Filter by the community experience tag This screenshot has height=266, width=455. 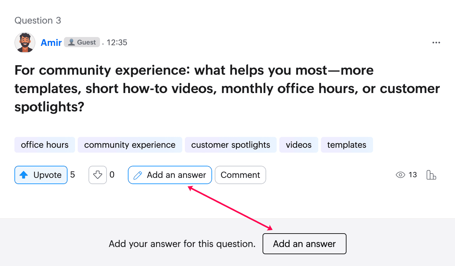tap(130, 145)
